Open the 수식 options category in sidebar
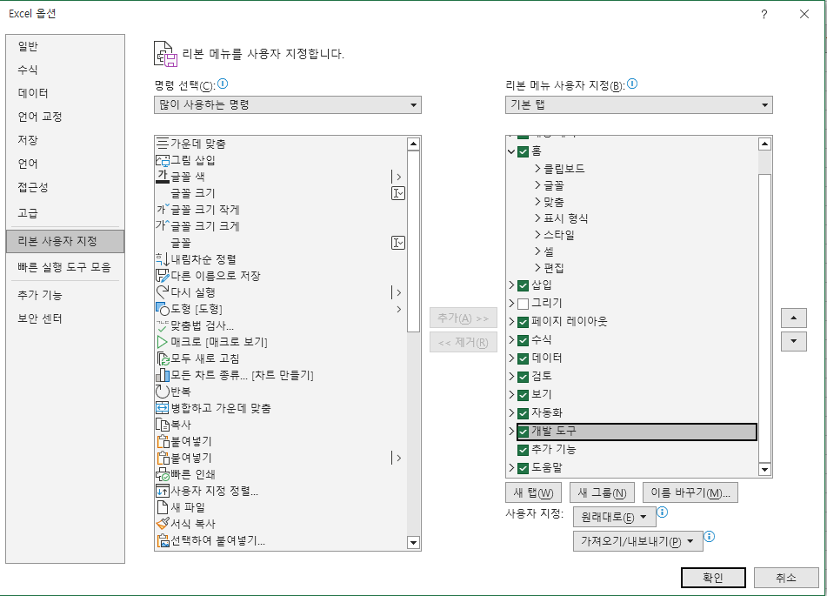The image size is (827, 596). tap(65, 70)
